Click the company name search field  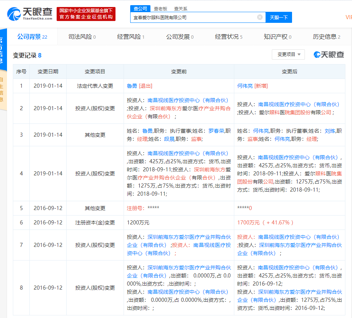pyautogui.click(x=193, y=17)
